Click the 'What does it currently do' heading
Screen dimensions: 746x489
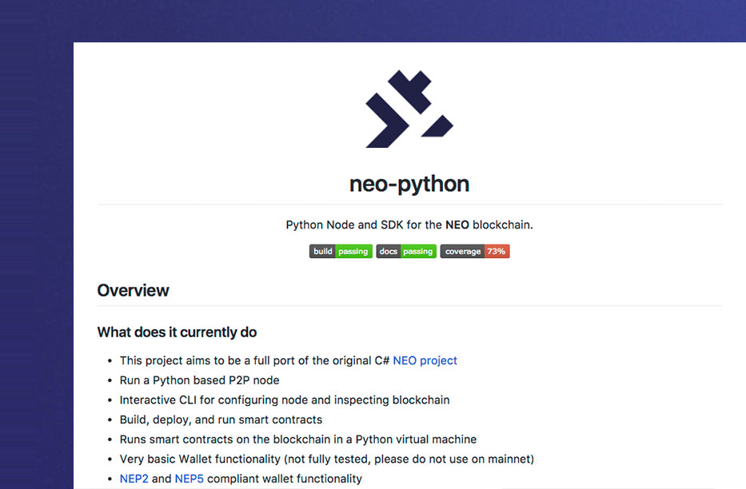(x=177, y=332)
